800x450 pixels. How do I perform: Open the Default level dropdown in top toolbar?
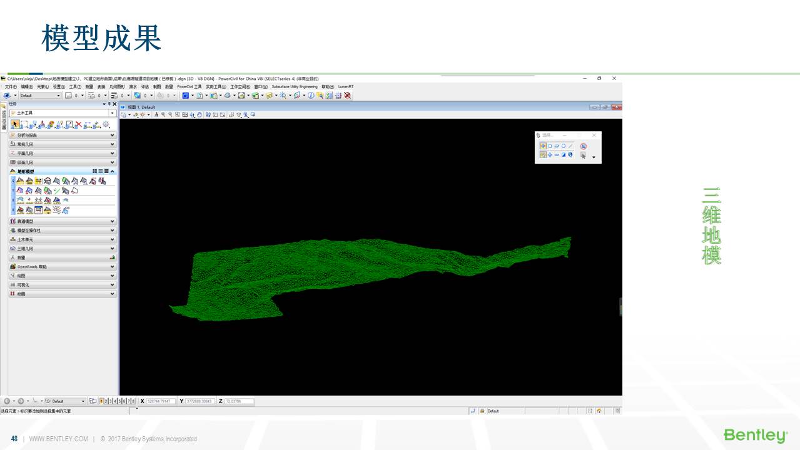coord(39,96)
